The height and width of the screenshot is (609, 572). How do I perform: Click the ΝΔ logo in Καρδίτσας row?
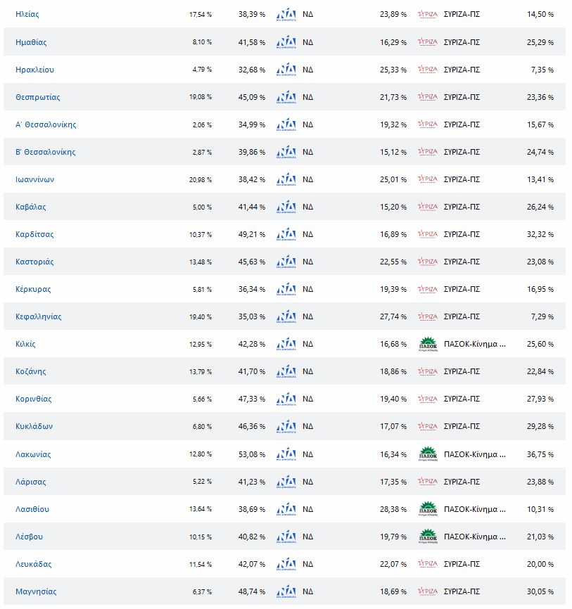pos(286,234)
